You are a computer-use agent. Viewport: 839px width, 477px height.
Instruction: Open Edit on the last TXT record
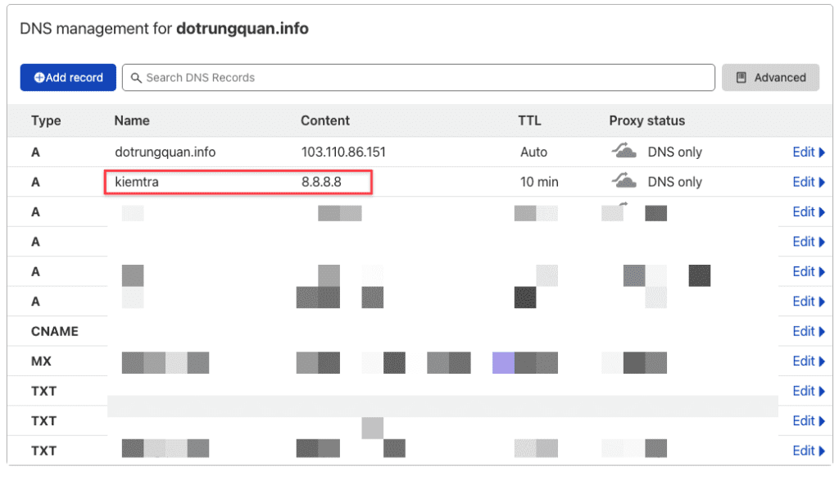point(808,451)
